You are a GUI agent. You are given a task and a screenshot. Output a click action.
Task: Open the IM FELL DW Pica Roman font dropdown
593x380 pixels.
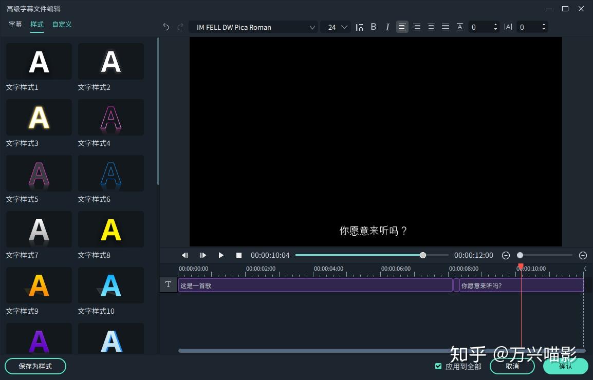click(253, 27)
